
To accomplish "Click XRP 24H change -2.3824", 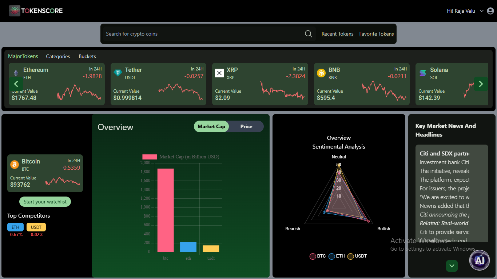I will pos(295,76).
